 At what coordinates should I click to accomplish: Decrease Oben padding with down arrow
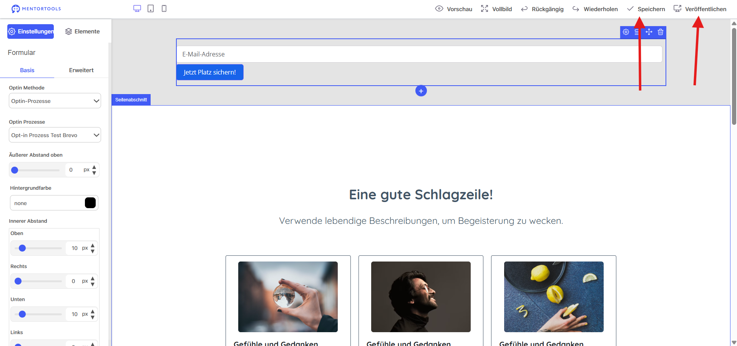point(93,251)
